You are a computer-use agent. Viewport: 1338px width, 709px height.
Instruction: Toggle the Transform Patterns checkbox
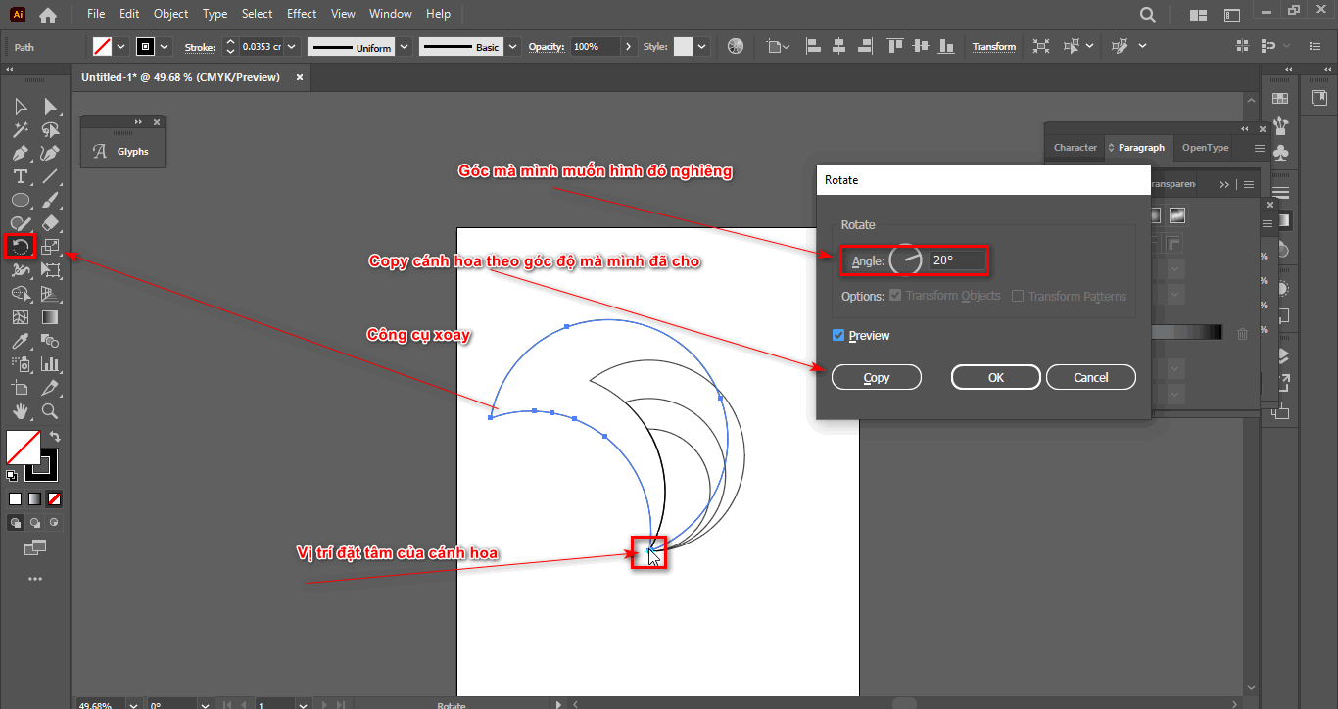[x=1018, y=296]
